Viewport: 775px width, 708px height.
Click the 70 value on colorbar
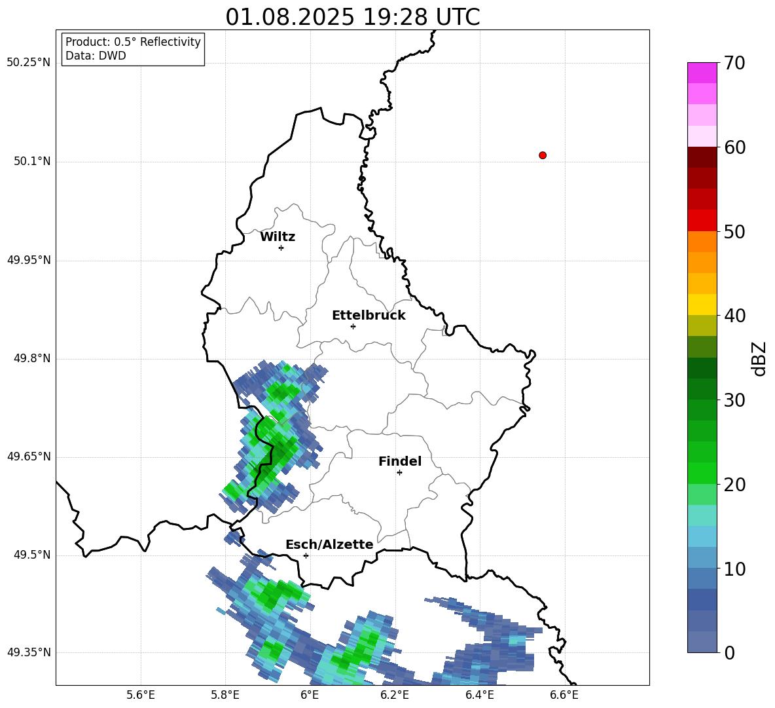[734, 64]
